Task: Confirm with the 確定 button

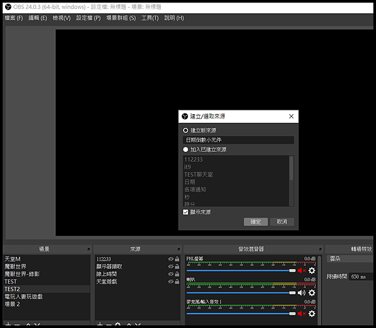Action: pyautogui.click(x=256, y=222)
